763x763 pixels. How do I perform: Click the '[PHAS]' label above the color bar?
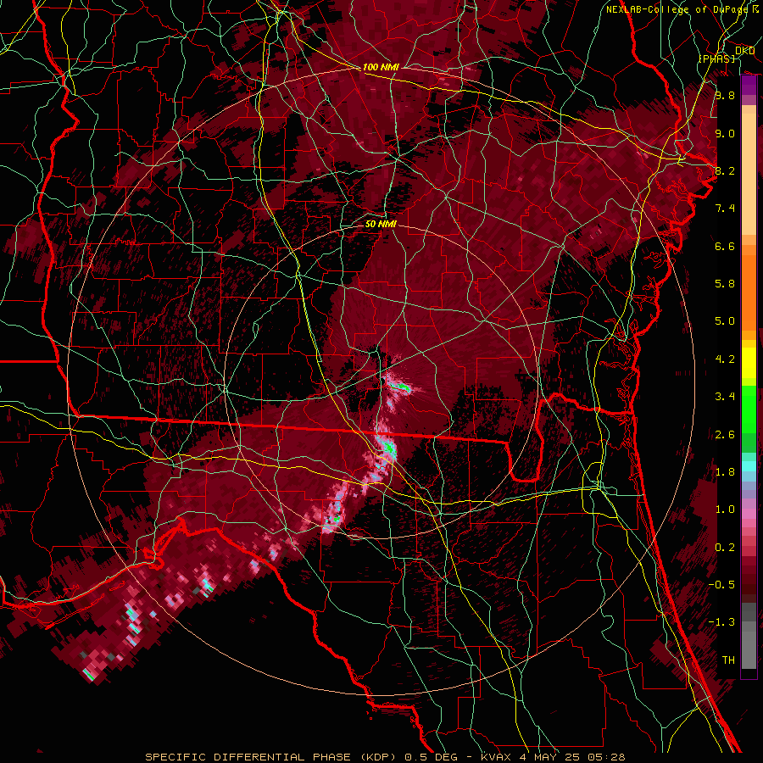716,58
